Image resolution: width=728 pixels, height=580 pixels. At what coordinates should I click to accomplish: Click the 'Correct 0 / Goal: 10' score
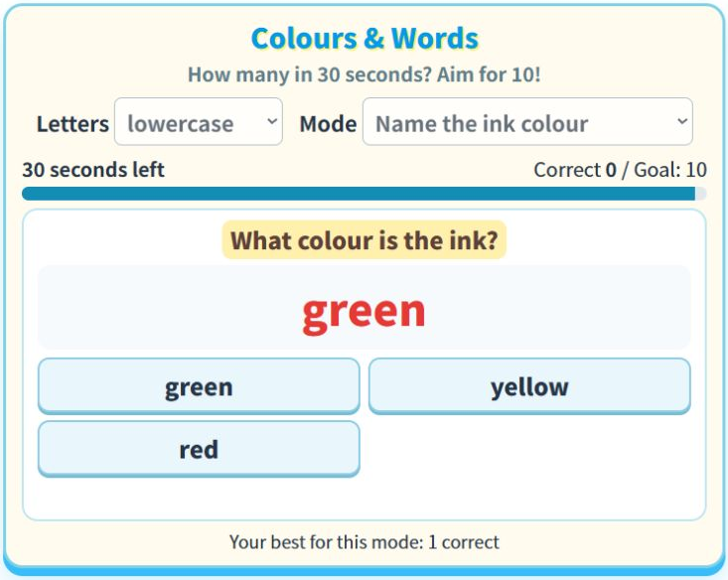coord(621,170)
